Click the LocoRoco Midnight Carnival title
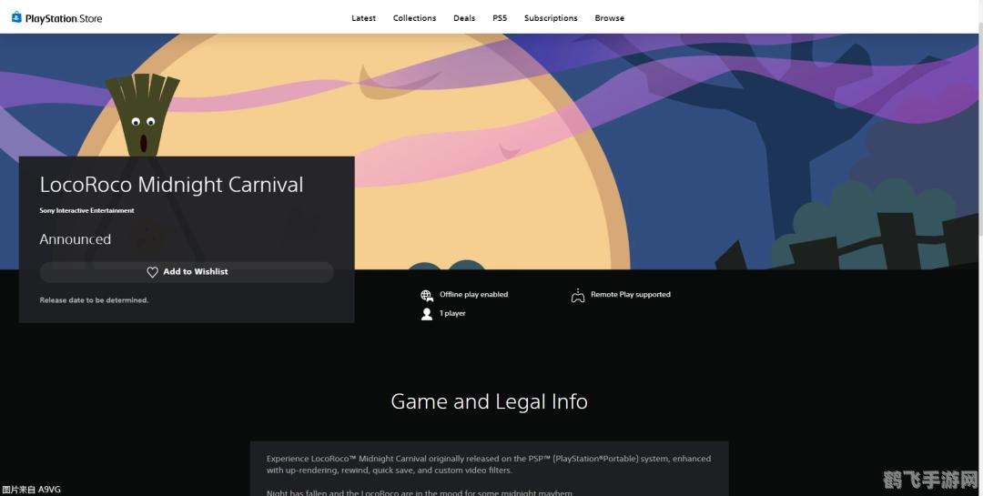This screenshot has height=496, width=983. click(x=171, y=185)
